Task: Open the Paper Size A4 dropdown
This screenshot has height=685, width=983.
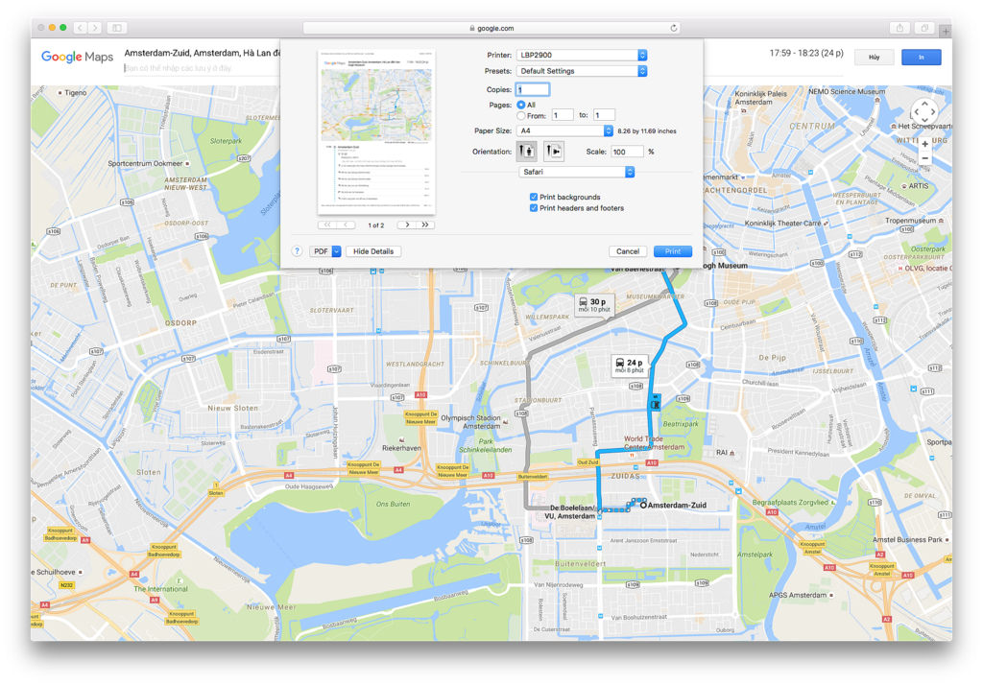Action: pos(564,130)
